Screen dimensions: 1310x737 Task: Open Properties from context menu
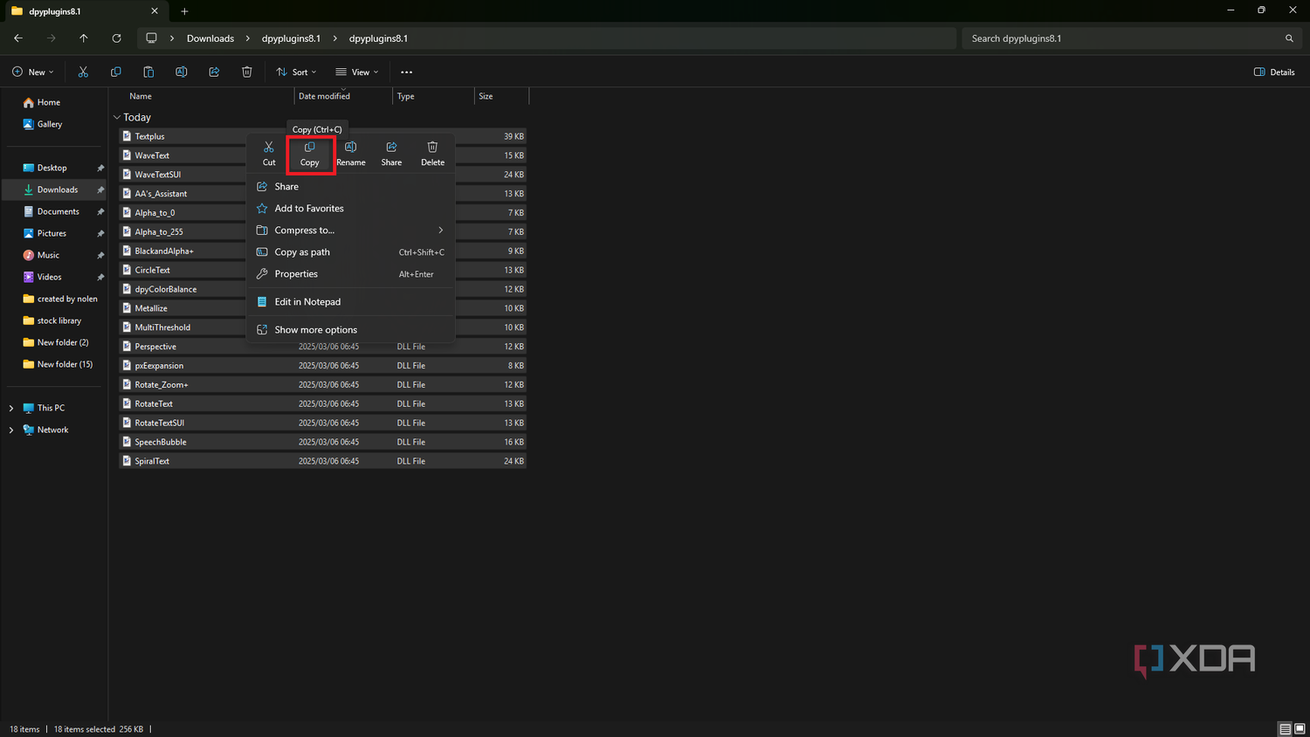click(x=350, y=274)
